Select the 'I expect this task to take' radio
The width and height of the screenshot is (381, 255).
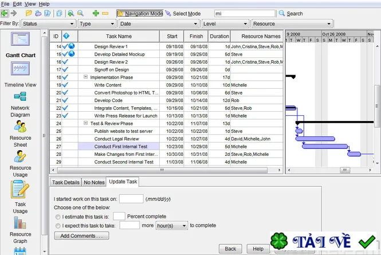click(58, 226)
